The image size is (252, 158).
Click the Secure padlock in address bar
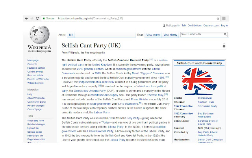point(44,18)
